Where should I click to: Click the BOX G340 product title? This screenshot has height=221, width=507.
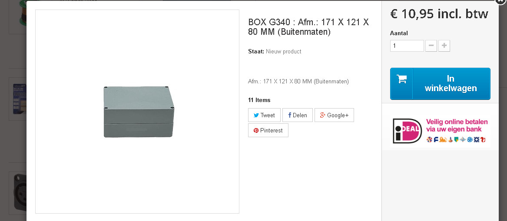(x=308, y=27)
